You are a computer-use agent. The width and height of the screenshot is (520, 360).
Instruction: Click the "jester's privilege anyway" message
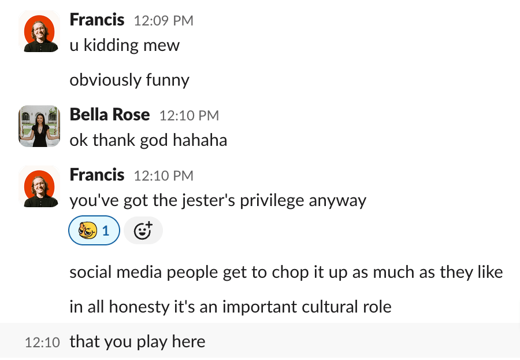pyautogui.click(x=218, y=201)
